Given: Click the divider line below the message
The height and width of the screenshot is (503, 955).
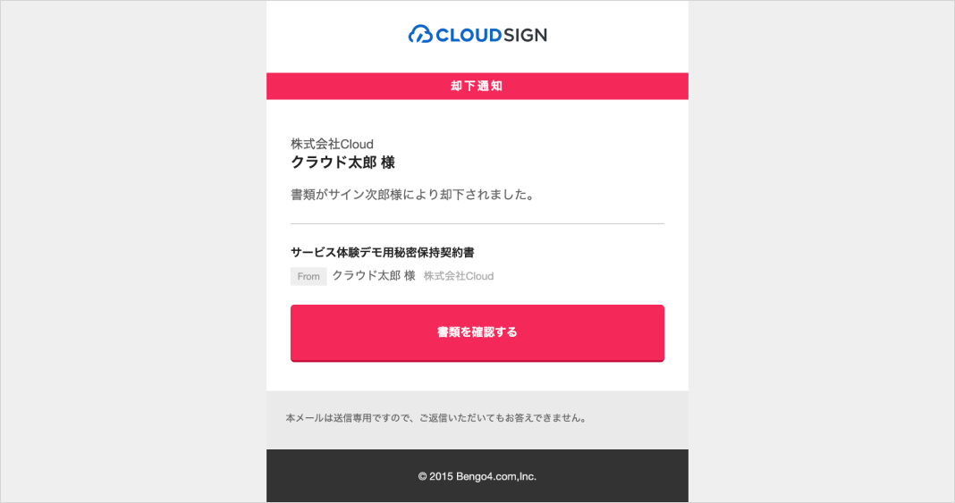Looking at the screenshot, I should [x=477, y=224].
